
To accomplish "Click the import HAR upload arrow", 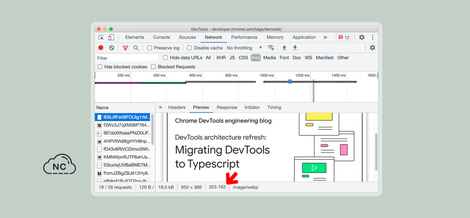I will click(x=284, y=48).
